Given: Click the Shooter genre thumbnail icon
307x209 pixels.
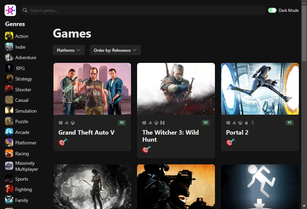Looking at the screenshot, I should [x=9, y=89].
